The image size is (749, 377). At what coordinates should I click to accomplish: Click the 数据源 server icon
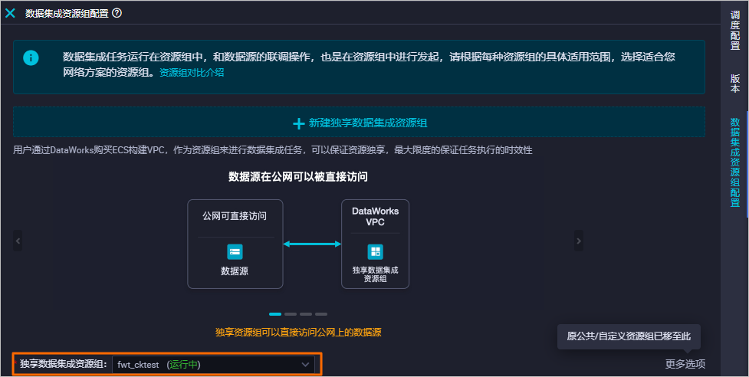click(235, 251)
